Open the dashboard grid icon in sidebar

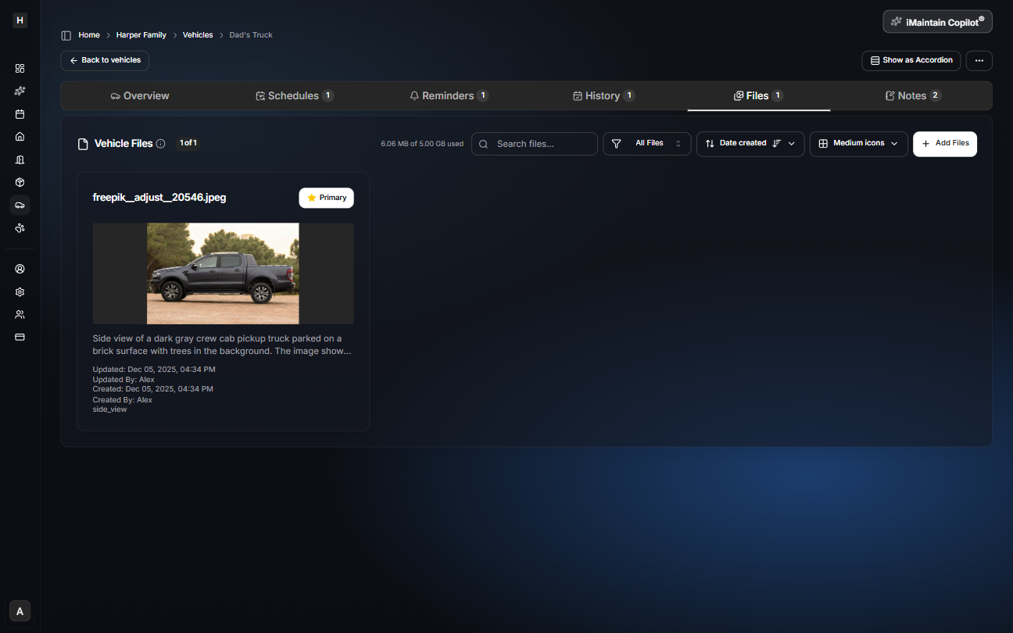pyautogui.click(x=20, y=68)
